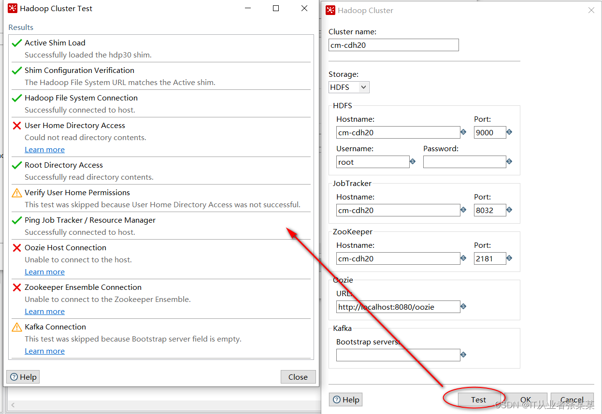Select 'Kafka Connection' result title
This screenshot has width=602, height=414.
tap(55, 327)
